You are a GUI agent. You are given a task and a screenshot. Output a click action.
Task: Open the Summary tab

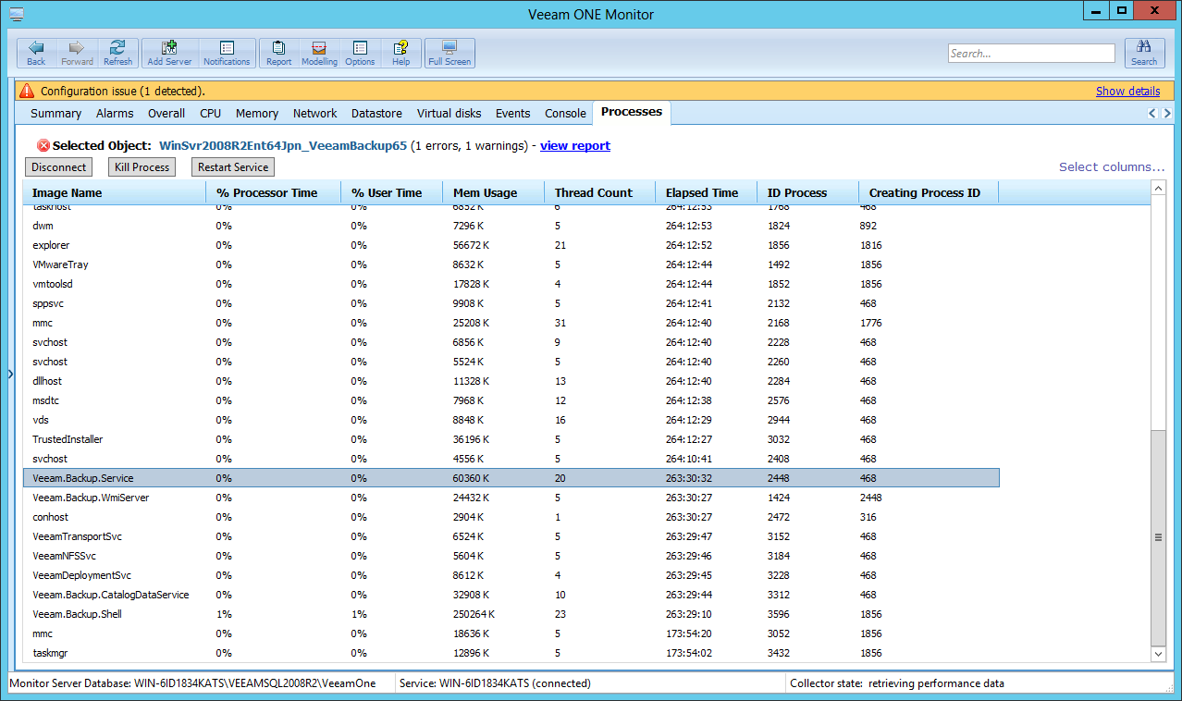pyautogui.click(x=55, y=113)
